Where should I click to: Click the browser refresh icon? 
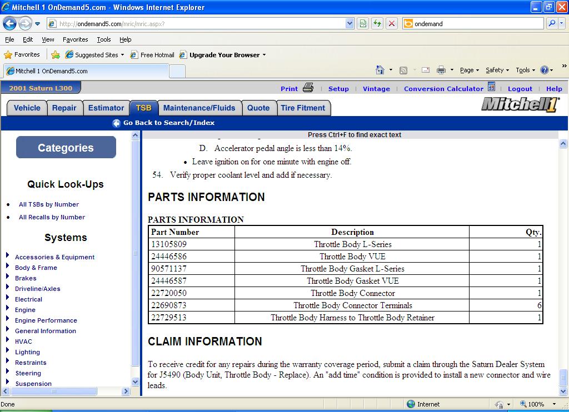click(x=377, y=24)
